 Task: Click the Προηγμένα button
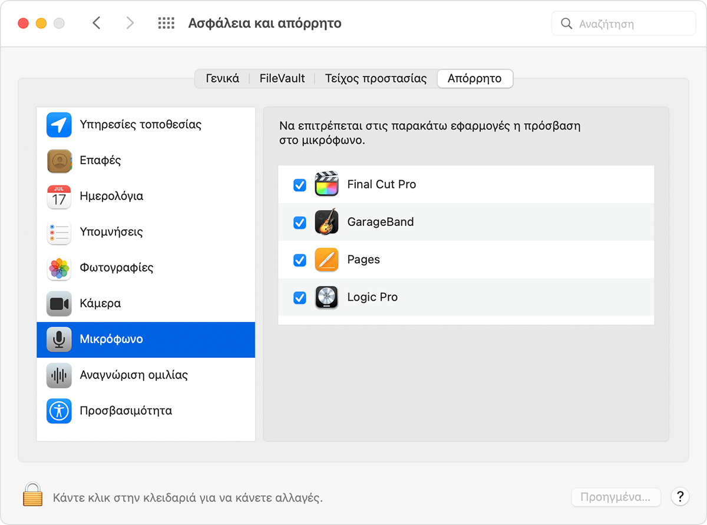616,497
